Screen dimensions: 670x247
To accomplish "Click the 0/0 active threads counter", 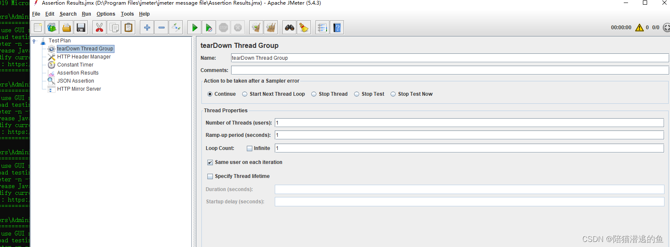I will tap(656, 28).
